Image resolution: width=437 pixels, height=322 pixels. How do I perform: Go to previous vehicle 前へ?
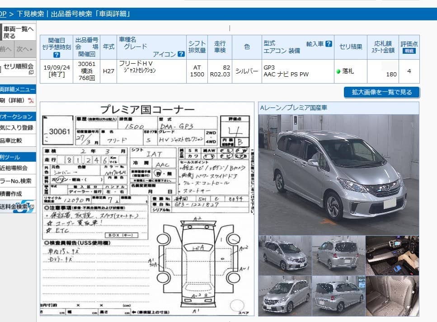tap(6, 49)
